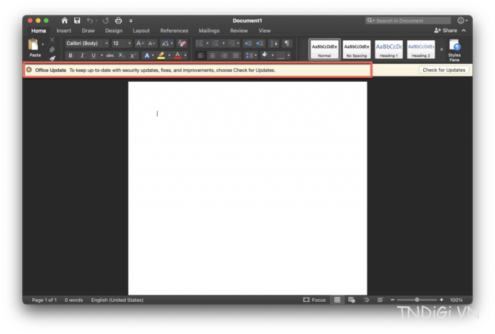Viewport: 495px width, 334px height.
Task: Toggle Bold formatting
Action: click(71, 56)
